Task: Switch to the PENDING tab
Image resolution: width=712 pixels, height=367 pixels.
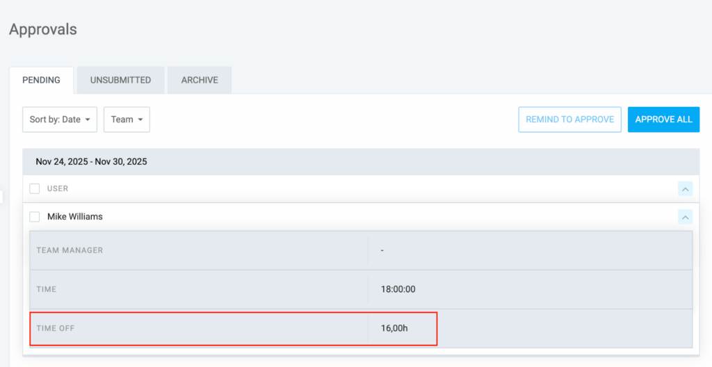Action: pyautogui.click(x=42, y=80)
